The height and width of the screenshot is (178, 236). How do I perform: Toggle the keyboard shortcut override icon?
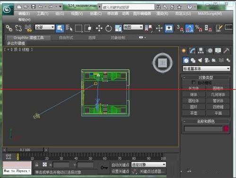169,28
